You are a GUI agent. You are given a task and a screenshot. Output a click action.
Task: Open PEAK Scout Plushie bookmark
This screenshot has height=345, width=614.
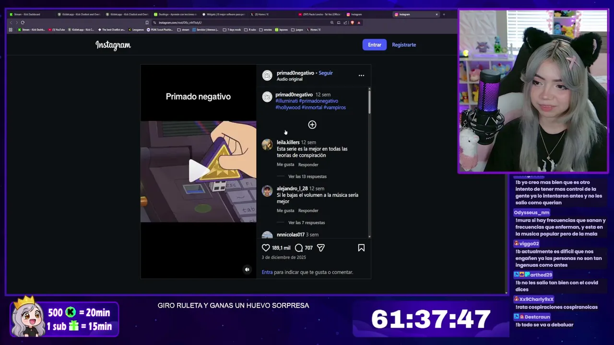point(160,30)
